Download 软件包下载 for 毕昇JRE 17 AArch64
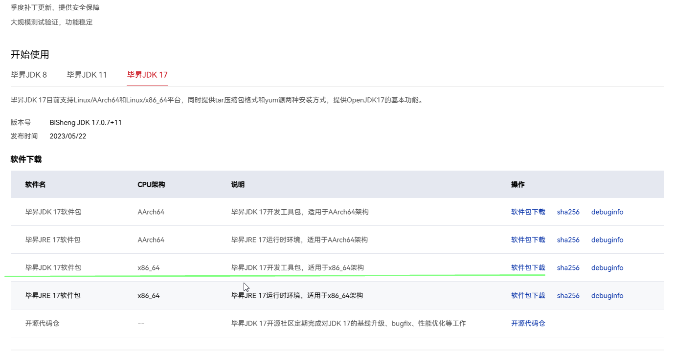 (x=528, y=240)
